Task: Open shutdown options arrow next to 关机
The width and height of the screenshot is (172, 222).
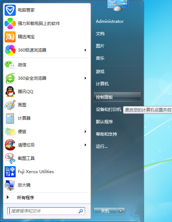Action: point(121,211)
